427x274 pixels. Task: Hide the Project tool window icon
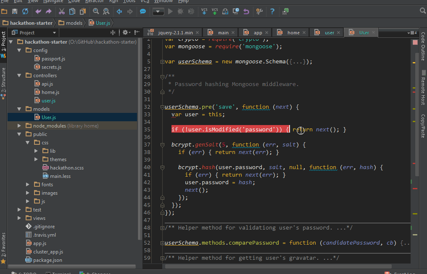pyautogui.click(x=137, y=32)
